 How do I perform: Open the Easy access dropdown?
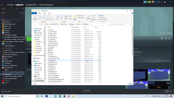coord(81,18)
